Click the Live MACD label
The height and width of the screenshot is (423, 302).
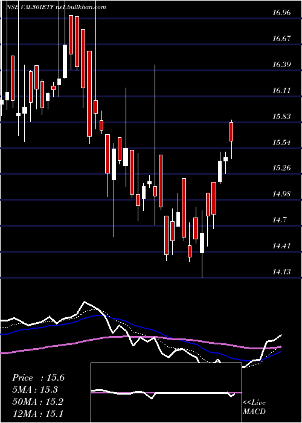[x=254, y=407]
